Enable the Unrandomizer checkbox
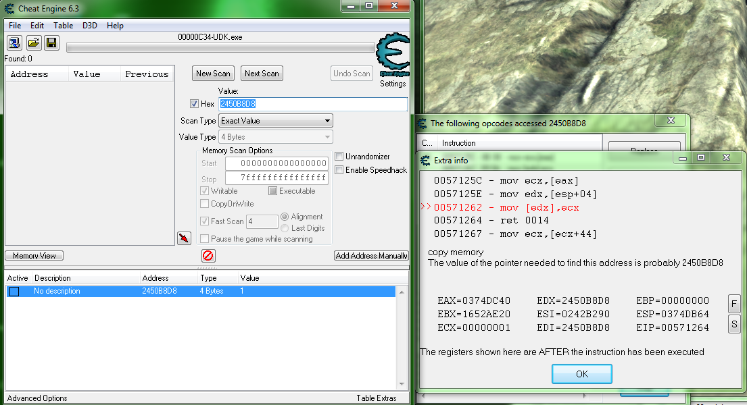Viewport: 747px width, 405px height. click(339, 157)
